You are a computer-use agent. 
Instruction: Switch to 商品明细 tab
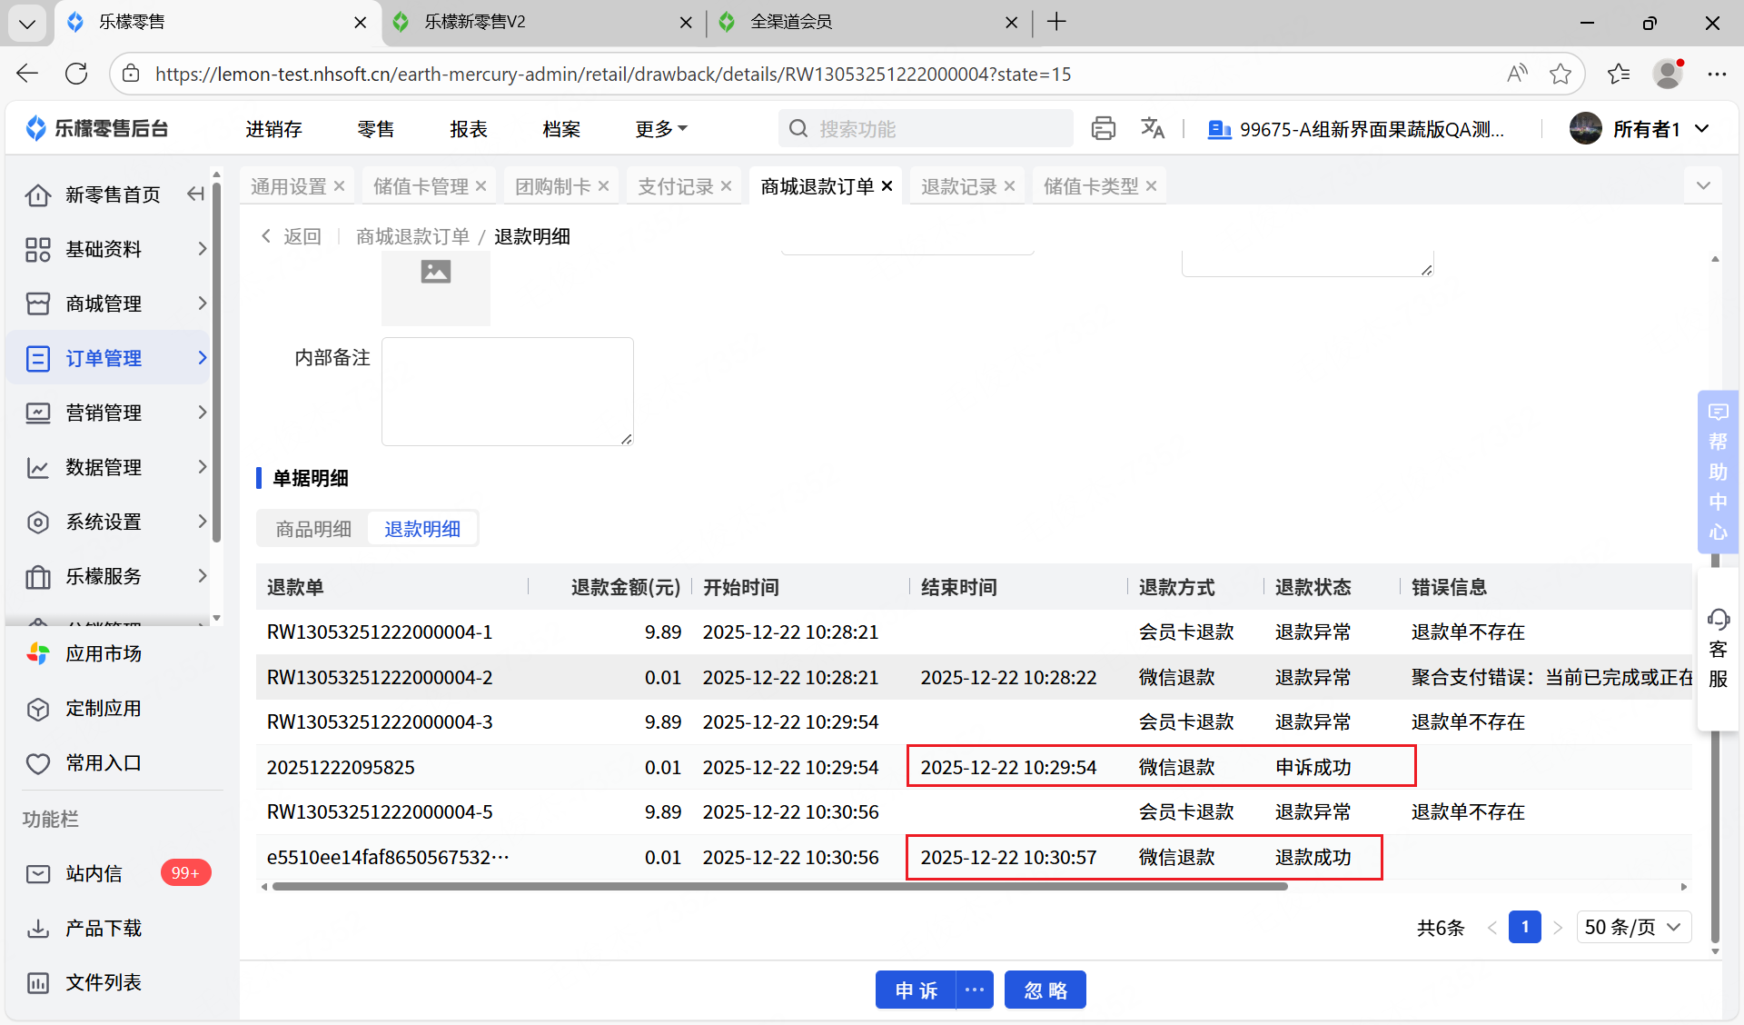(x=313, y=529)
